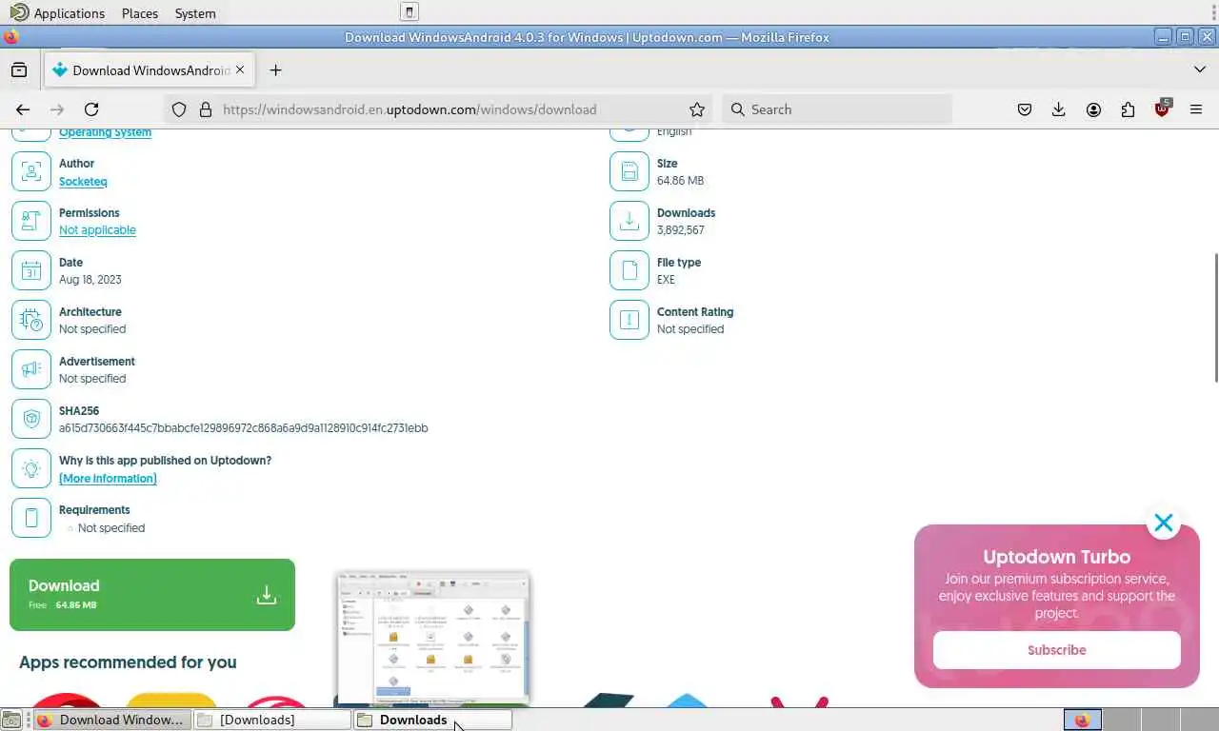
Task: Click the File type document icon
Action: pyautogui.click(x=629, y=270)
